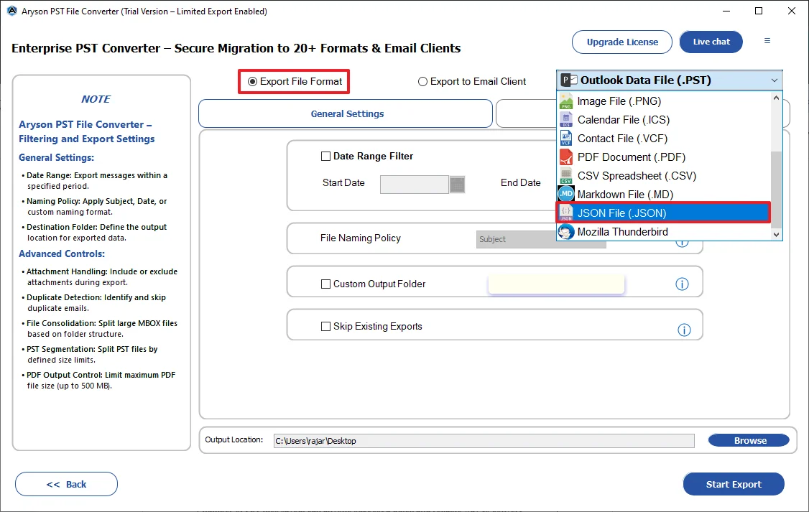The height and width of the screenshot is (512, 809).
Task: Click the Outlook PST icon in combo box
Action: [x=570, y=80]
